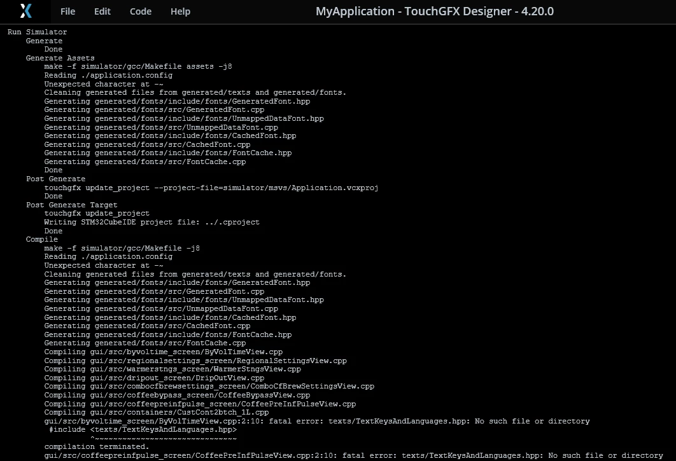The height and width of the screenshot is (461, 676).
Task: Click the touchgfx update_project --project-file line
Action: (x=211, y=188)
